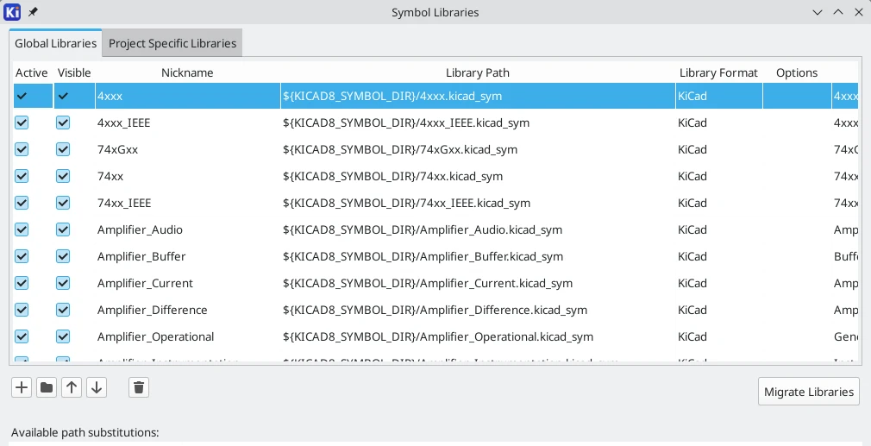Click the KiCad logo in title bar
871x446 pixels.
pos(13,12)
